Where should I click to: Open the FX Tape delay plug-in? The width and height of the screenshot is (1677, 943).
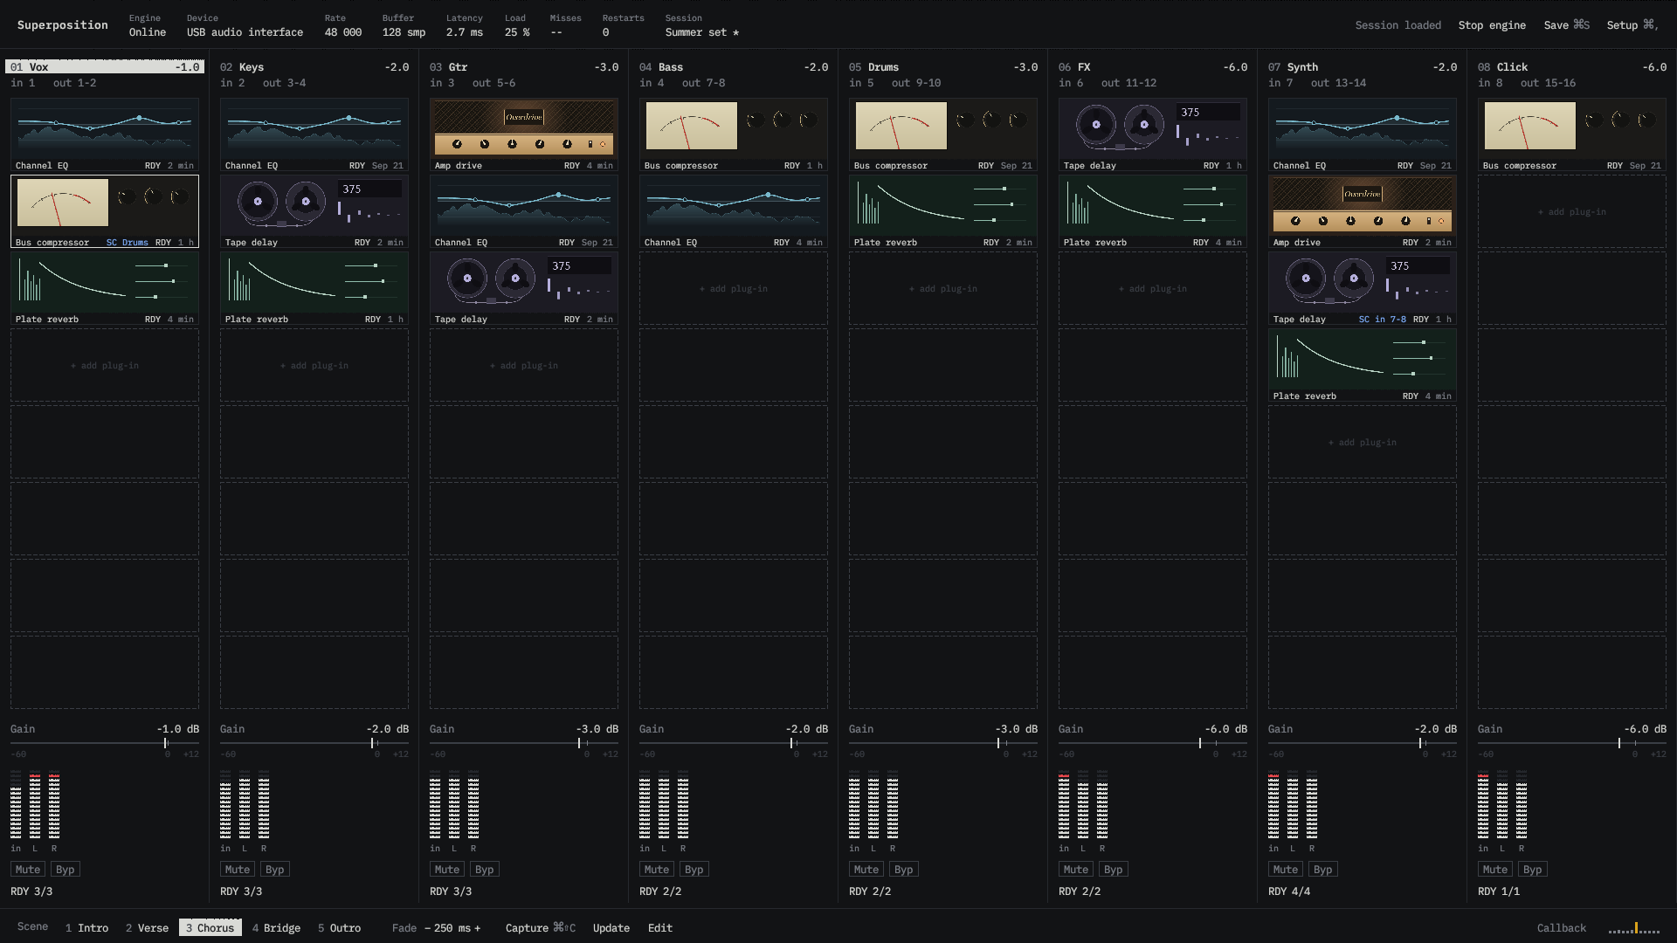[x=1153, y=134]
